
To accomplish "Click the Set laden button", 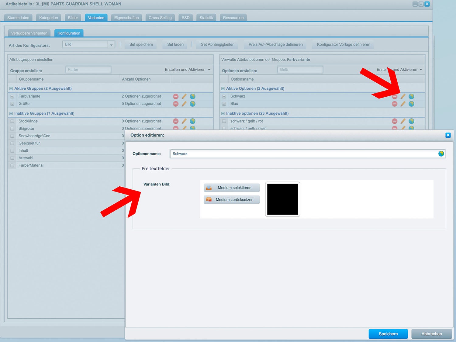I will (175, 44).
